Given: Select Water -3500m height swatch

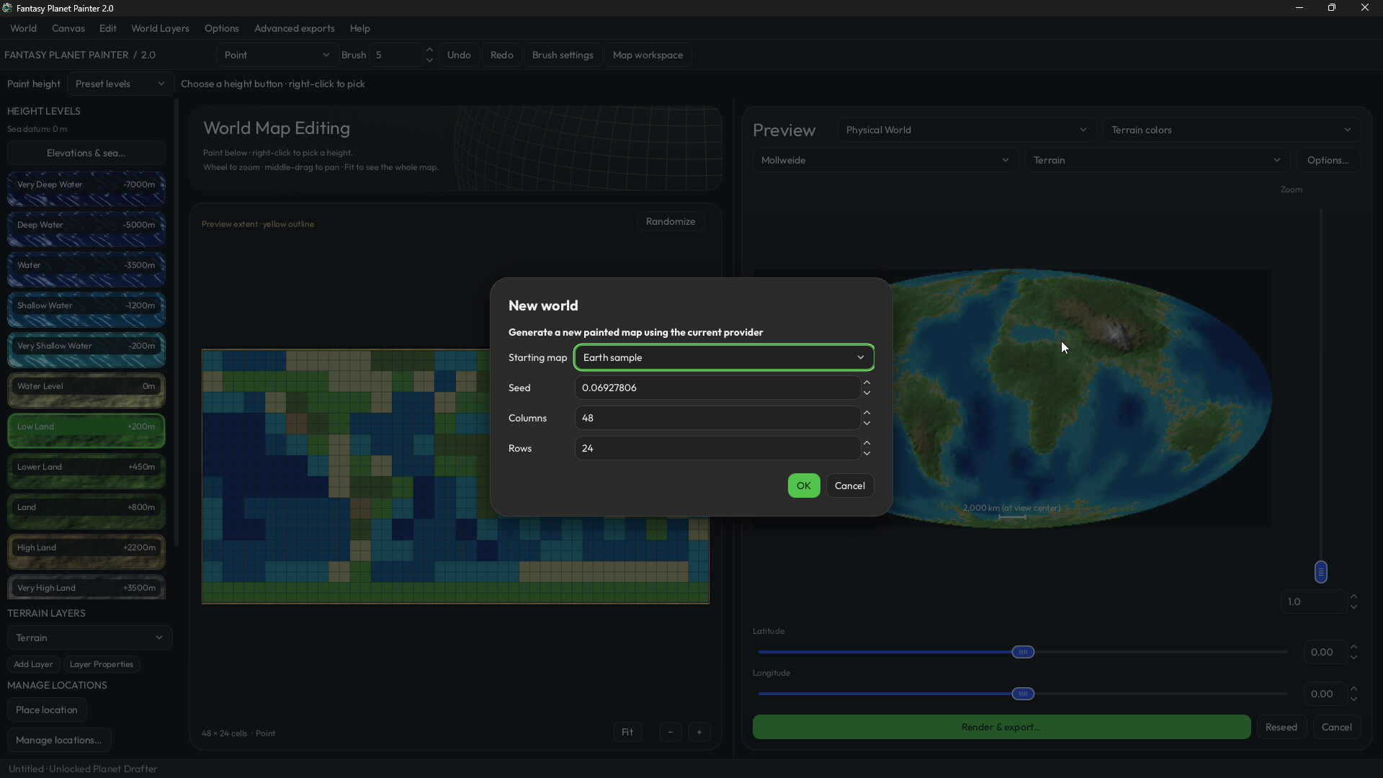Looking at the screenshot, I should point(86,269).
